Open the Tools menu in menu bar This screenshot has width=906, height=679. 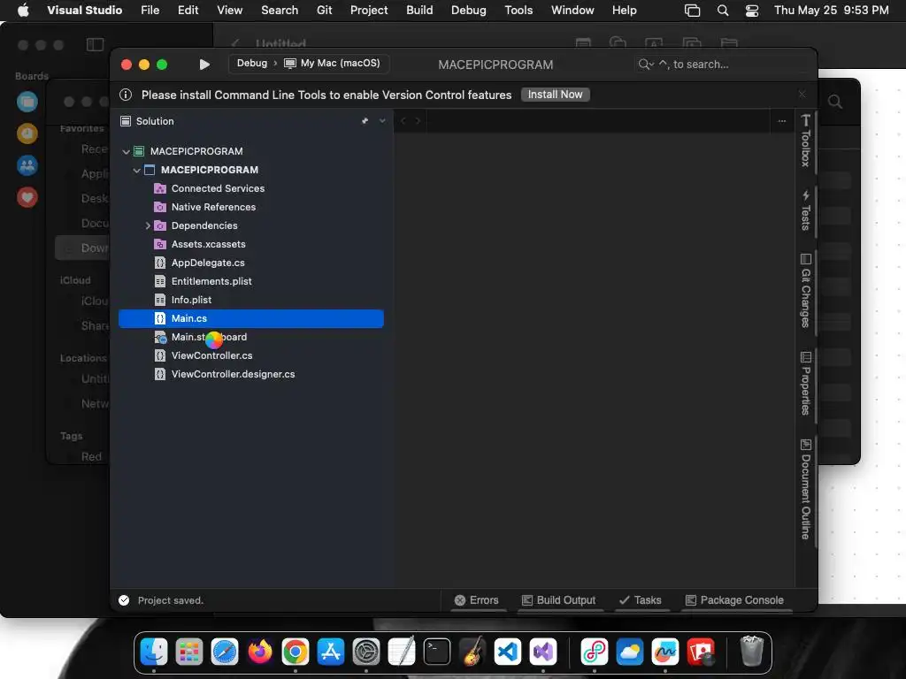(x=518, y=10)
